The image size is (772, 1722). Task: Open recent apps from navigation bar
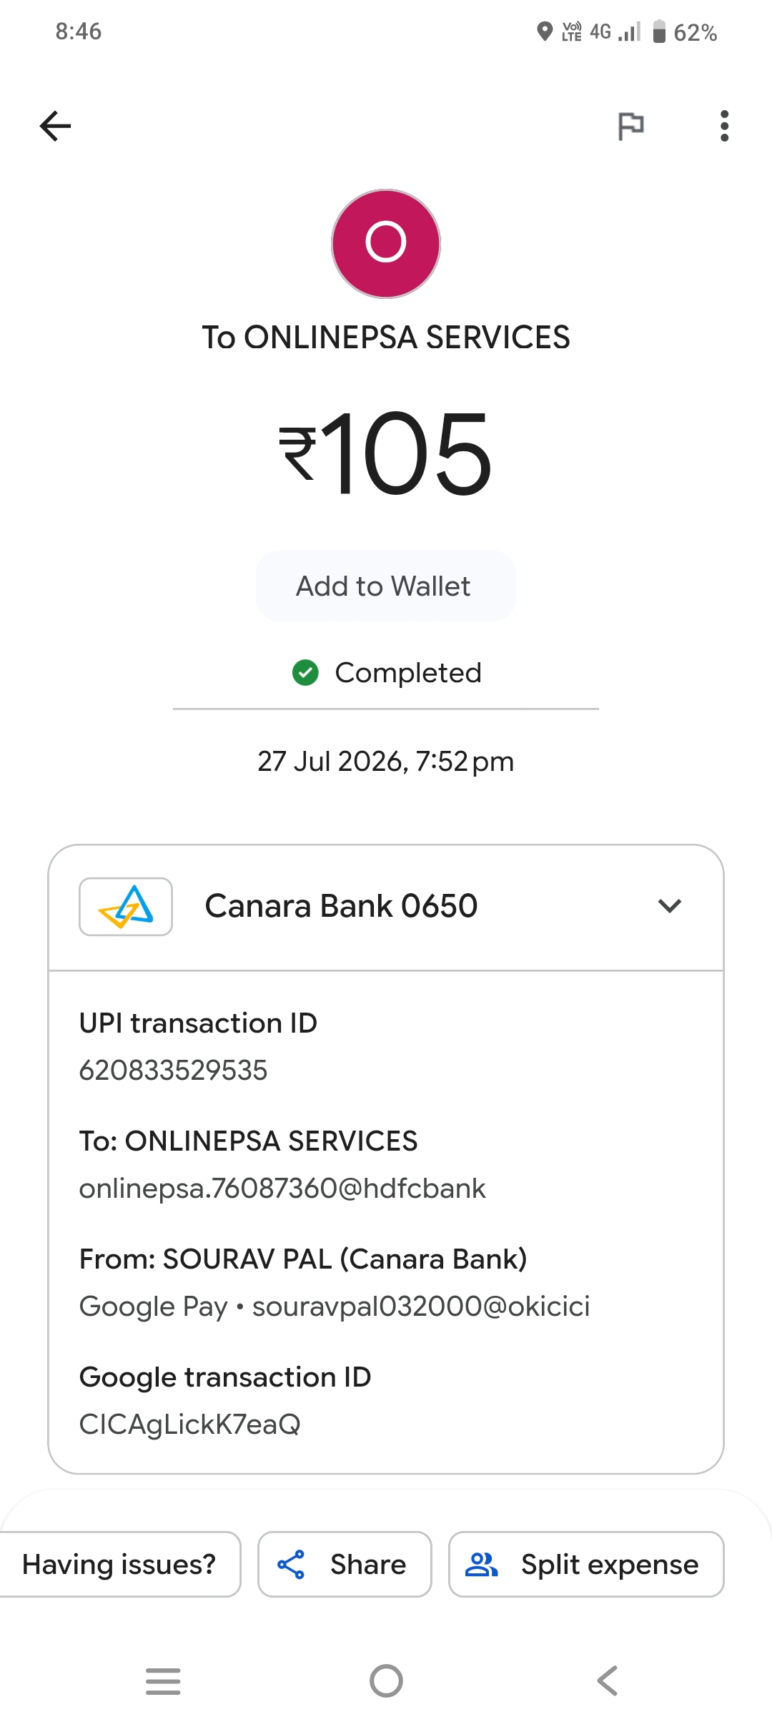[x=163, y=1681]
